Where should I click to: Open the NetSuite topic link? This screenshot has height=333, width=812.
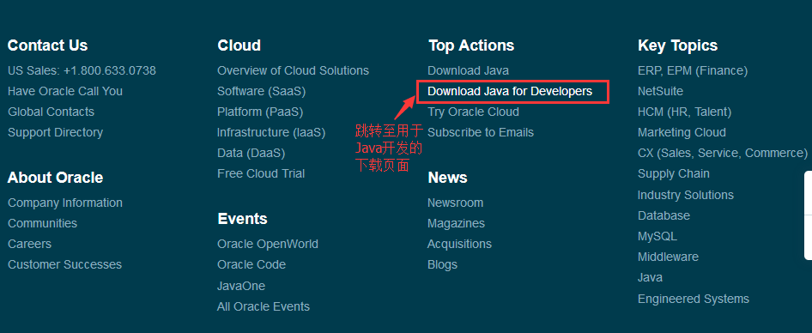[660, 91]
